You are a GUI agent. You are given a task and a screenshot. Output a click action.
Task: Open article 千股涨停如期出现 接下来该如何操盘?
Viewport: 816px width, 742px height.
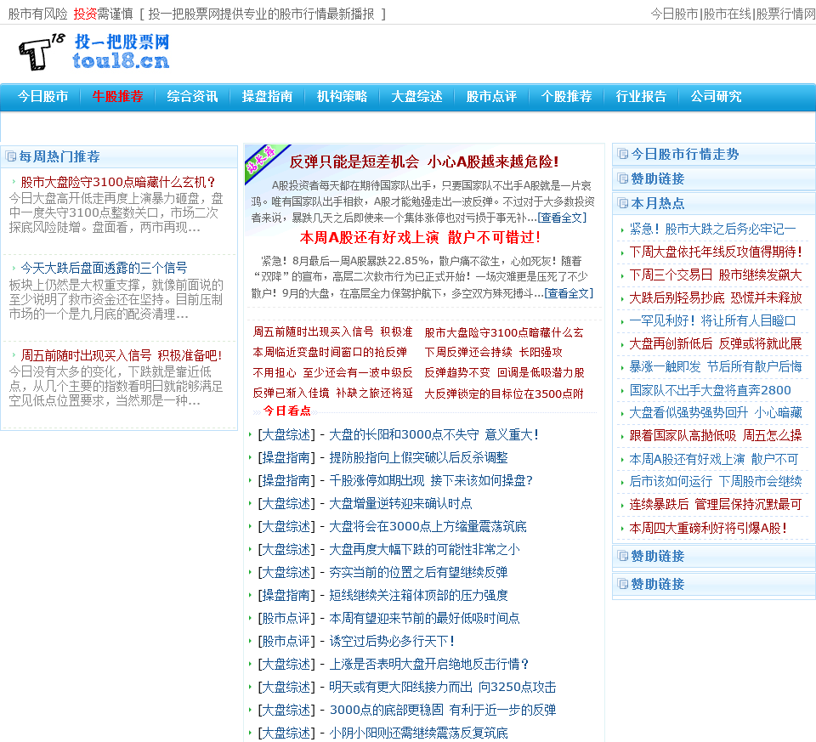(x=431, y=480)
